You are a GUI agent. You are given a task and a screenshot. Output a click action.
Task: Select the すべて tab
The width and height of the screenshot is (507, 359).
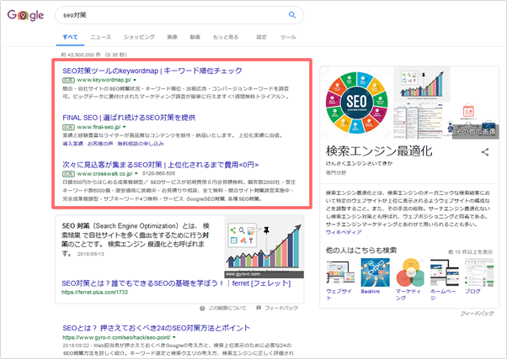click(x=70, y=37)
